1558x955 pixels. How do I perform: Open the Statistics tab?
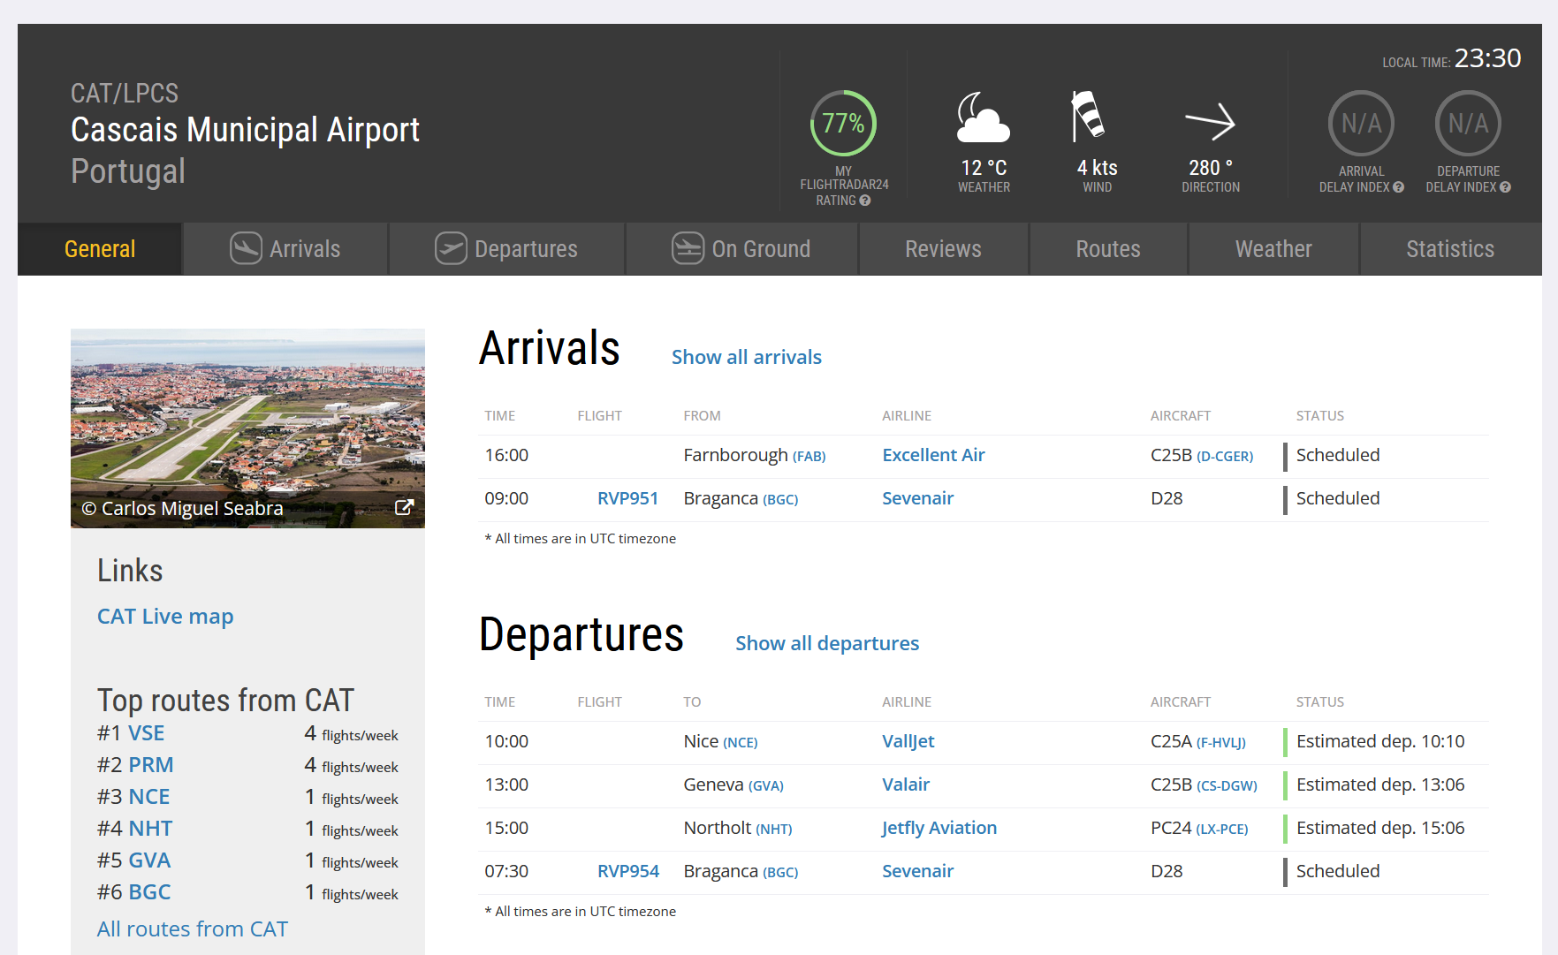pyautogui.click(x=1450, y=249)
